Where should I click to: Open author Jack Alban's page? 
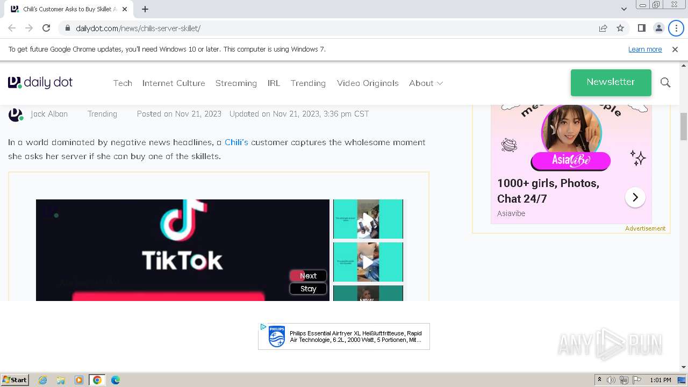[x=49, y=114]
